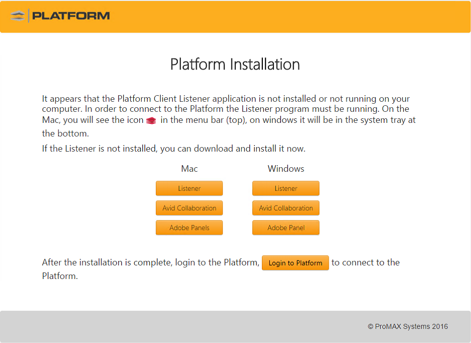The width and height of the screenshot is (471, 343).
Task: Click the Login to Platform button
Action: tap(295, 263)
